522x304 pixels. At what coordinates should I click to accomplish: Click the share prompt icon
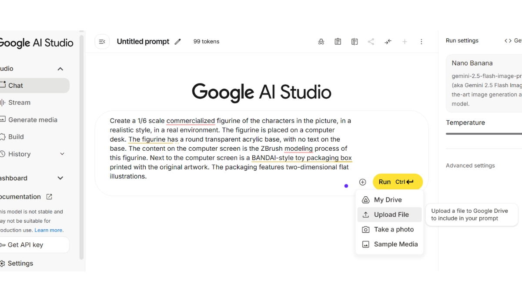click(x=371, y=41)
